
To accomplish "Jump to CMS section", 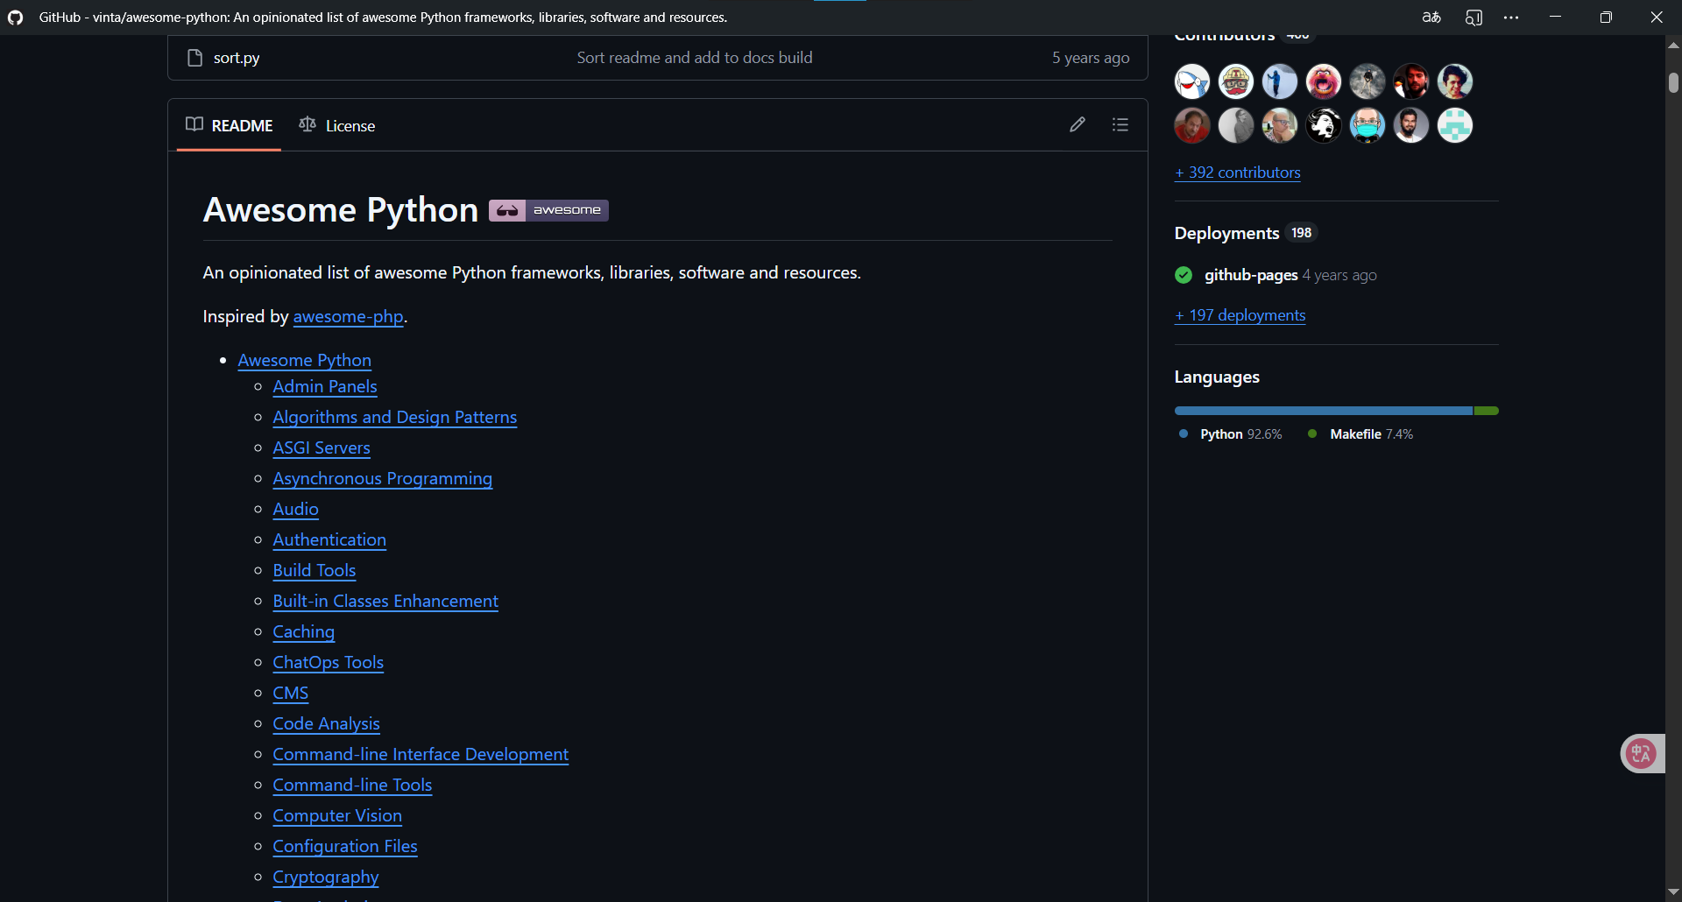I will coord(291,693).
